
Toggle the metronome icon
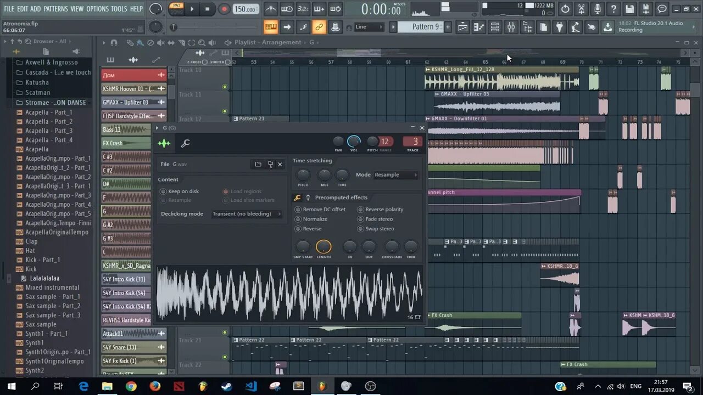coord(271,9)
